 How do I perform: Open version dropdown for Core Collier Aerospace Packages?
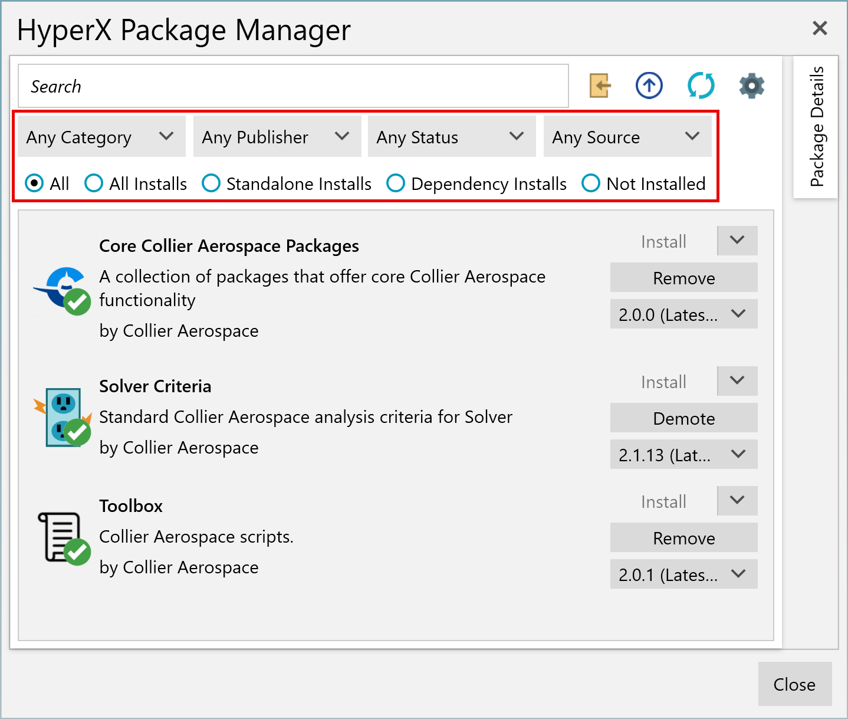684,314
